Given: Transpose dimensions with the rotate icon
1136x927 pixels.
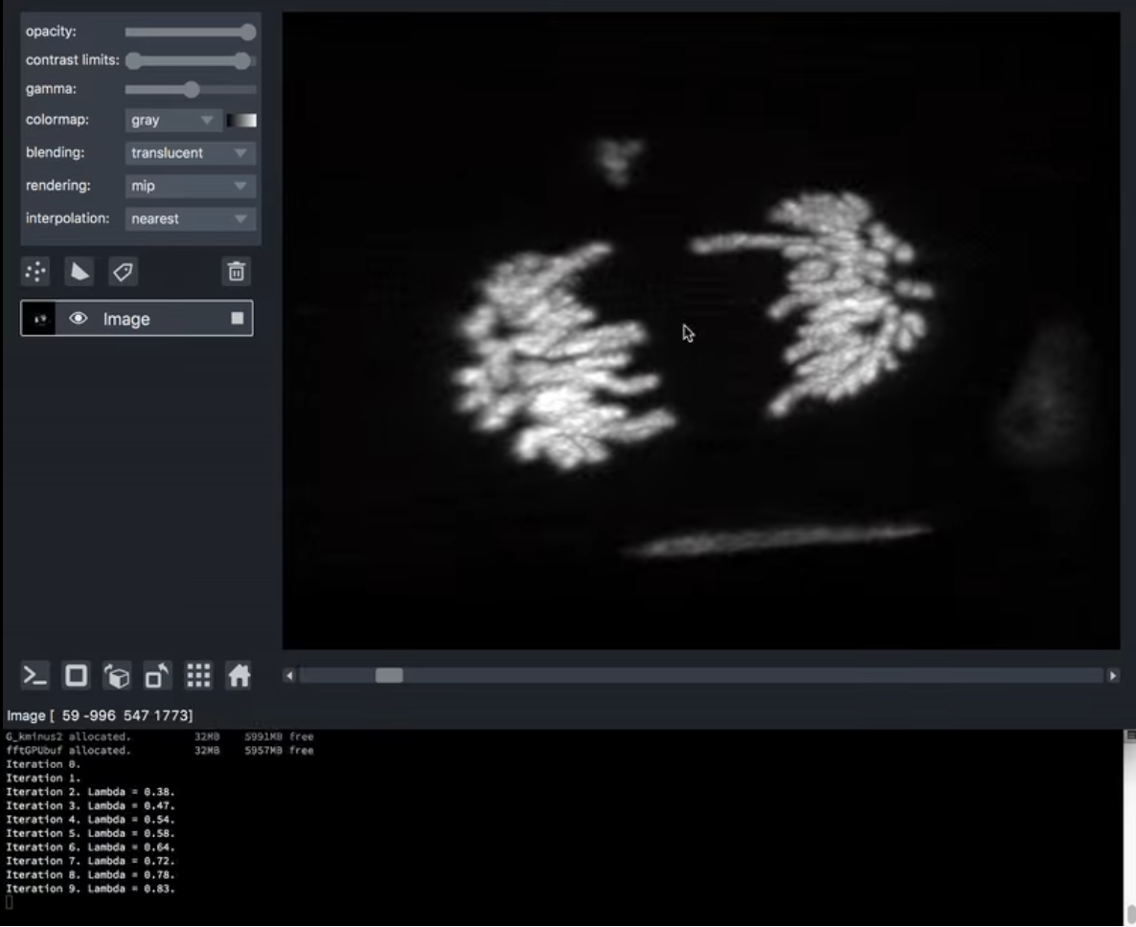Looking at the screenshot, I should [x=157, y=677].
